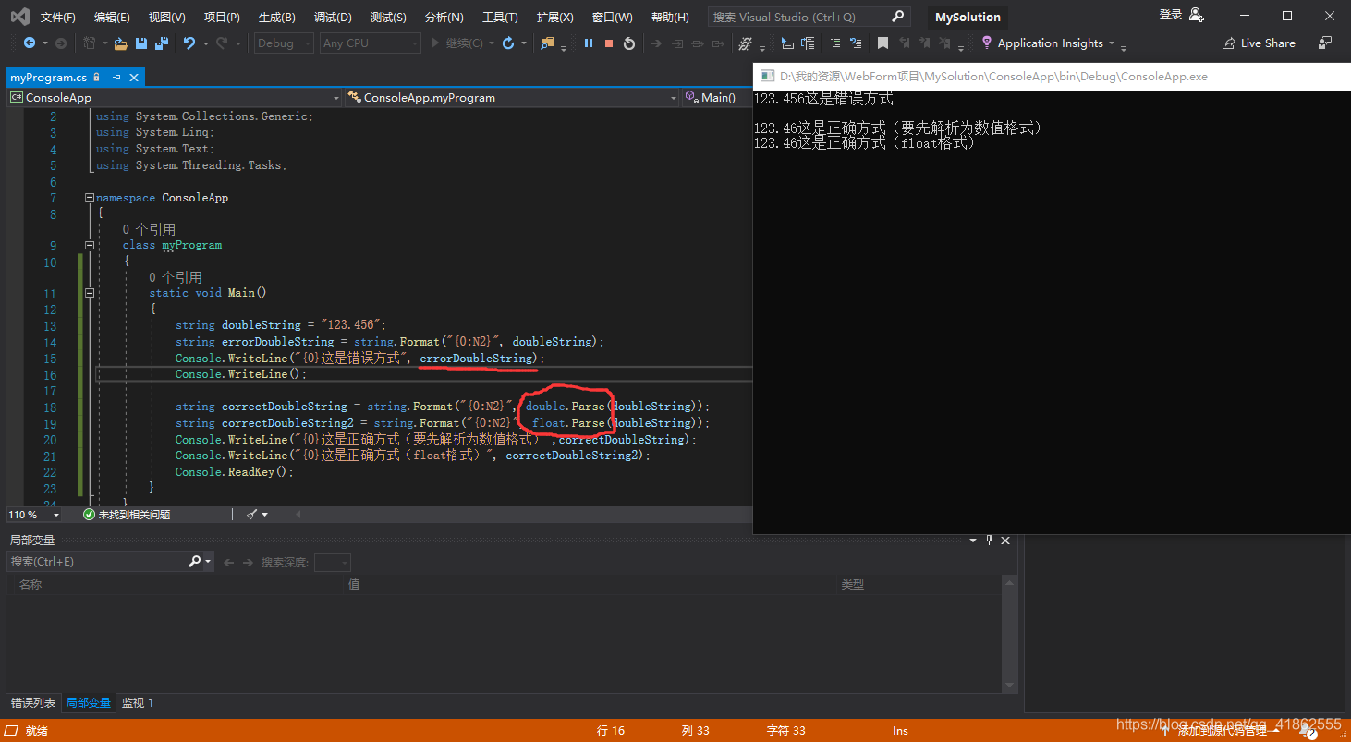Screen dimensions: 1351x742
Task: Click the login (登录) account button
Action: point(1181,15)
